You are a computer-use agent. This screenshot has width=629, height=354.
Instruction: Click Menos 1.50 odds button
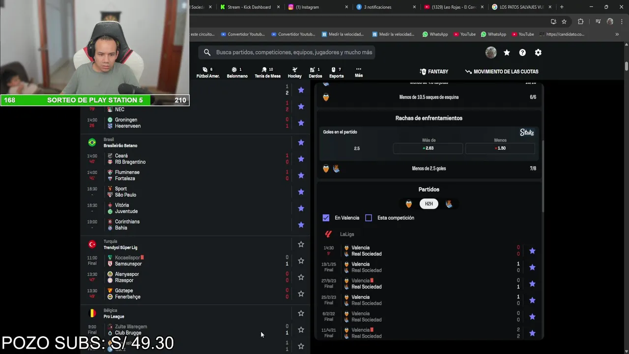pyautogui.click(x=500, y=148)
